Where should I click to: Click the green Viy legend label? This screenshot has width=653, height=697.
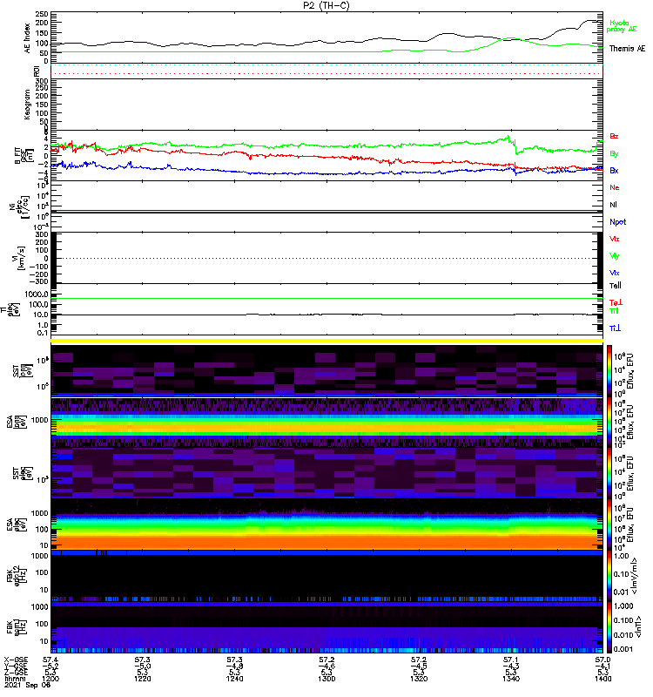(615, 256)
